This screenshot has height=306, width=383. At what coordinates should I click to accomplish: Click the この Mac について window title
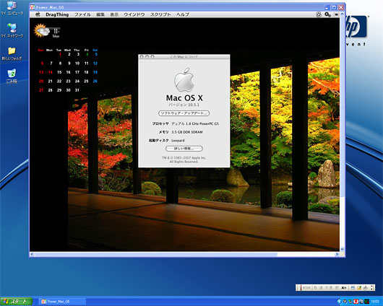coord(184,57)
